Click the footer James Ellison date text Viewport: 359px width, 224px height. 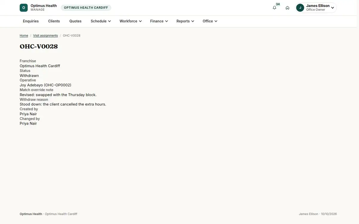click(x=318, y=214)
